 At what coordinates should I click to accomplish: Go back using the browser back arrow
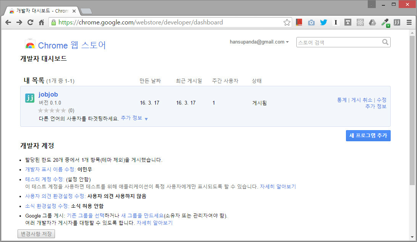click(x=8, y=23)
